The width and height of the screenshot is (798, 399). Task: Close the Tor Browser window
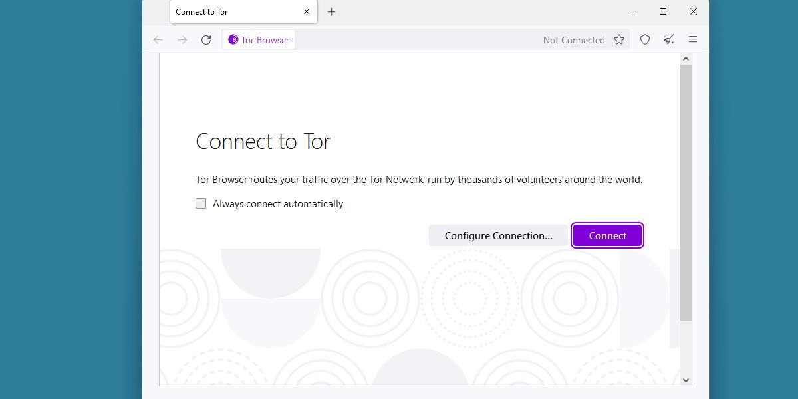click(x=694, y=11)
